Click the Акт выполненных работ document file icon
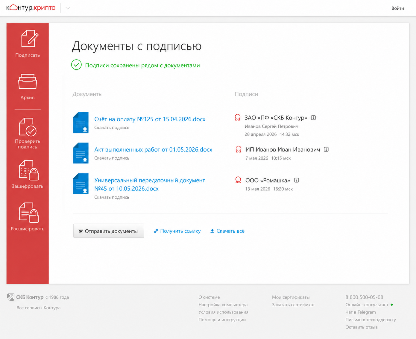This screenshot has height=339, width=416. coord(81,153)
